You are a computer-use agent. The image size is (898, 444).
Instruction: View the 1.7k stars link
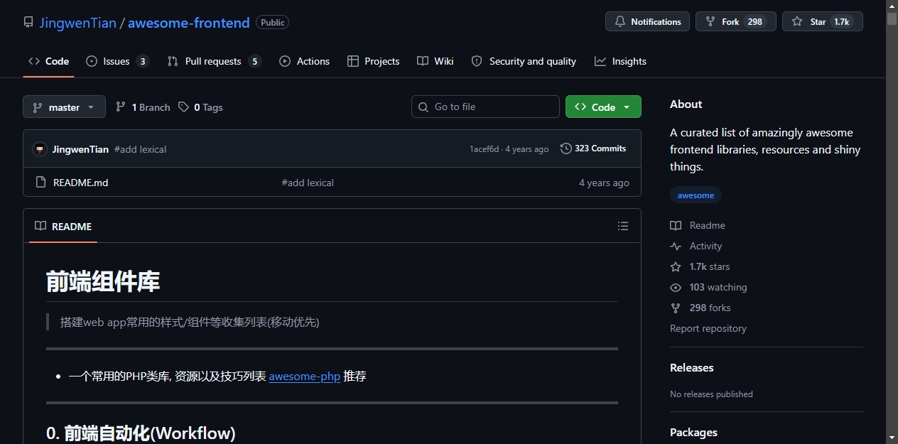click(x=700, y=266)
